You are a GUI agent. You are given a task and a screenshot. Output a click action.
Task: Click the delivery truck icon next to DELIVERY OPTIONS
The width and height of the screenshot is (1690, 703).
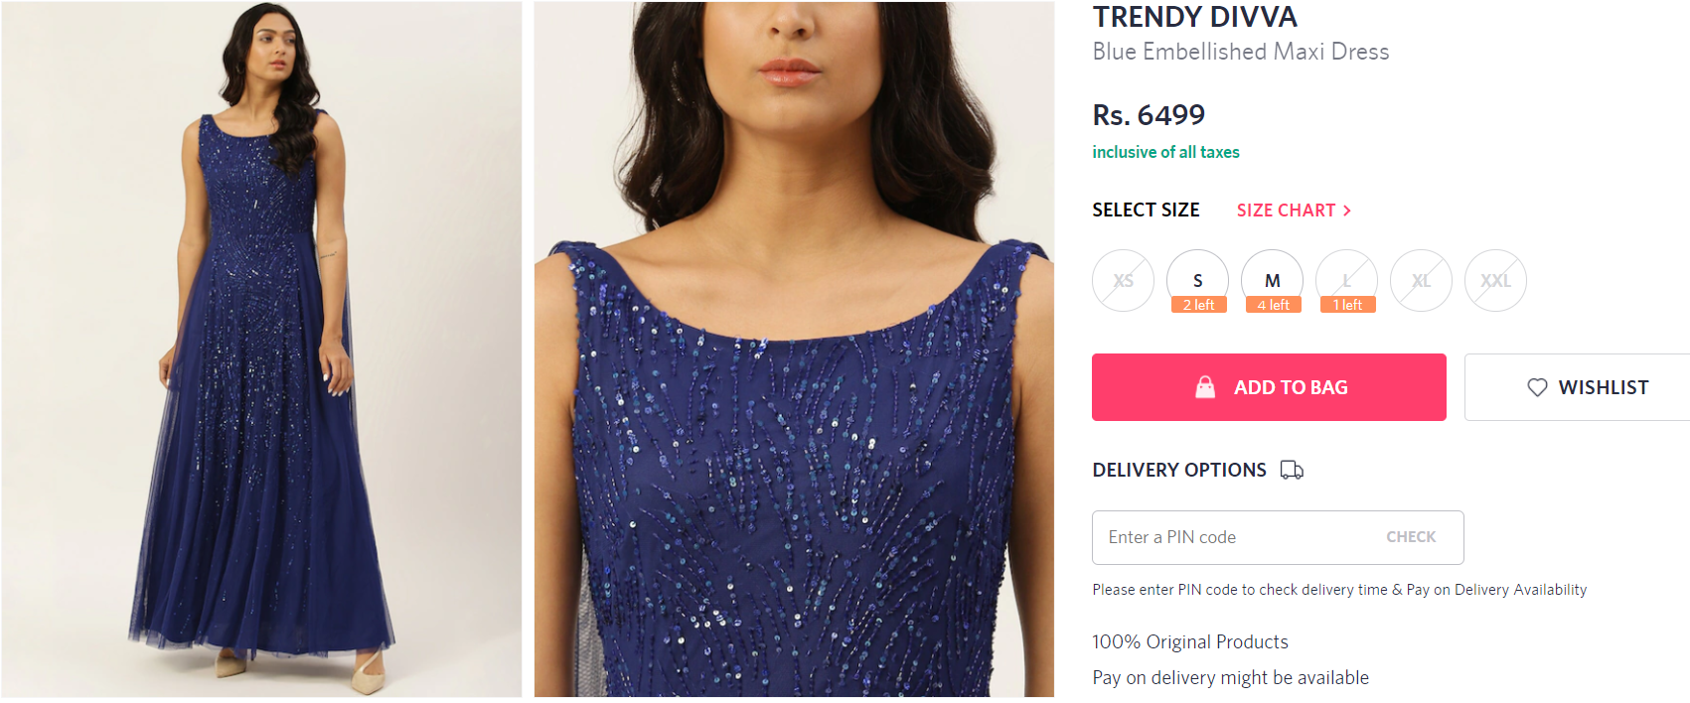1293,470
